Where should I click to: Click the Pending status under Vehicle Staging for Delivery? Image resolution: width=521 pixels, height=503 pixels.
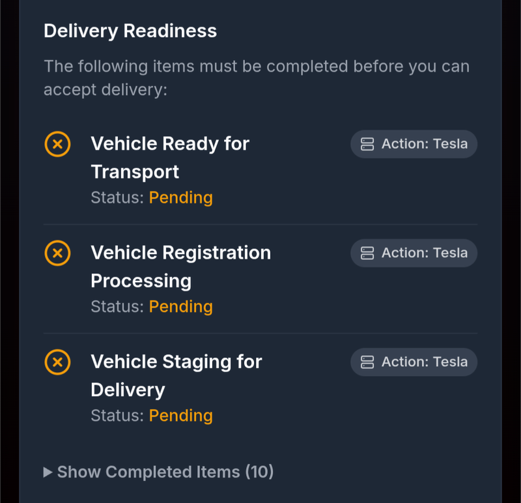(181, 415)
